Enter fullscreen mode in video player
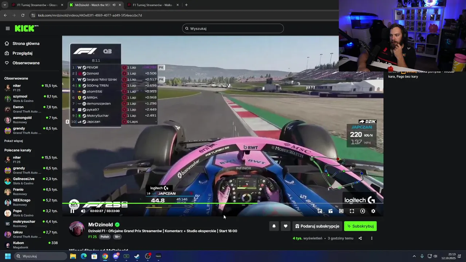466x262 pixels. [x=352, y=211]
